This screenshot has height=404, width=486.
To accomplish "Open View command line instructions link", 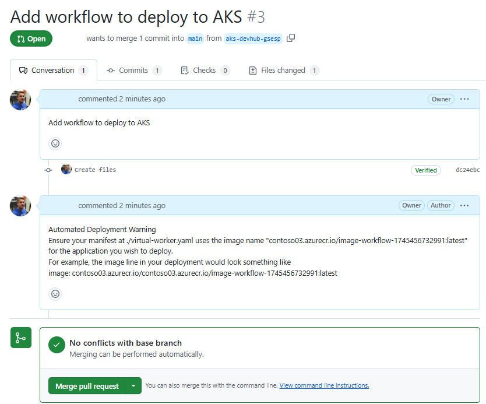I will tap(324, 385).
